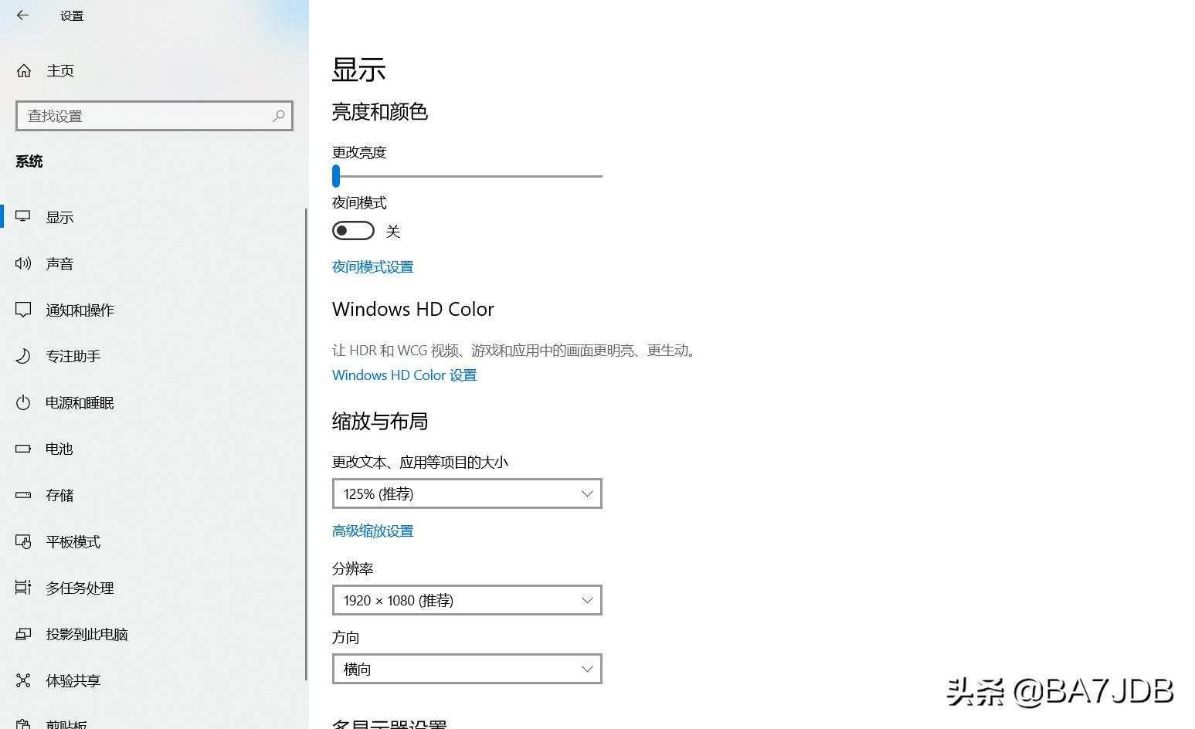Go to 主页 (Settings home)

pyautogui.click(x=60, y=70)
